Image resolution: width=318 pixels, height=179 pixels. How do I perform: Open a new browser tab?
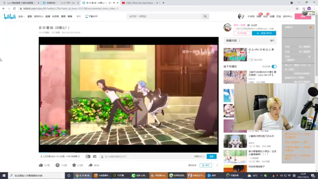point(163,3)
